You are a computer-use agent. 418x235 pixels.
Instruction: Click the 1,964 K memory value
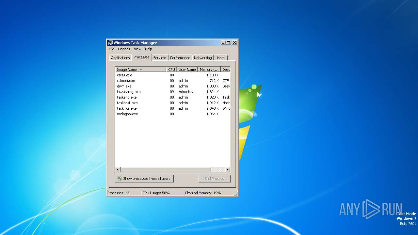click(213, 114)
